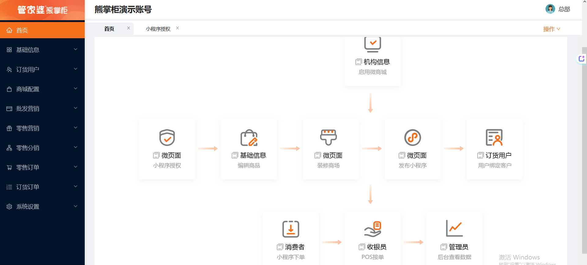Click the 订货订单 list icon in sidebar

(x=9, y=187)
